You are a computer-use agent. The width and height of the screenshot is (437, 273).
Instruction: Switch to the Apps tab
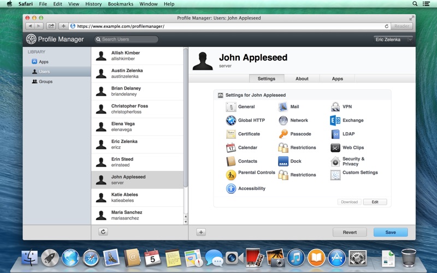click(338, 79)
